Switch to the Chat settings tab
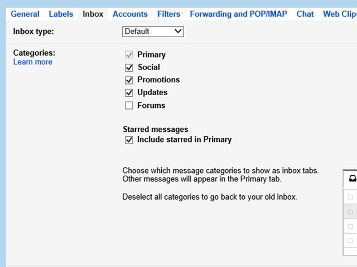This screenshot has width=357, height=267. pos(305,14)
